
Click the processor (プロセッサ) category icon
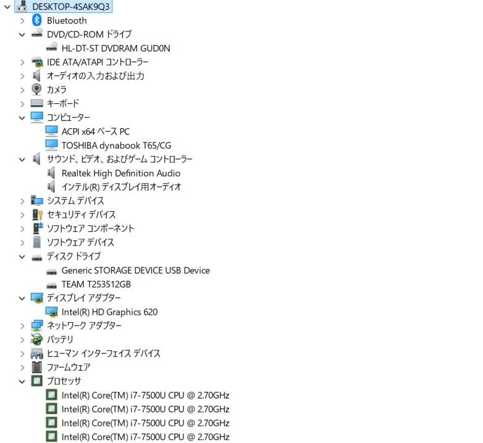pyautogui.click(x=37, y=381)
